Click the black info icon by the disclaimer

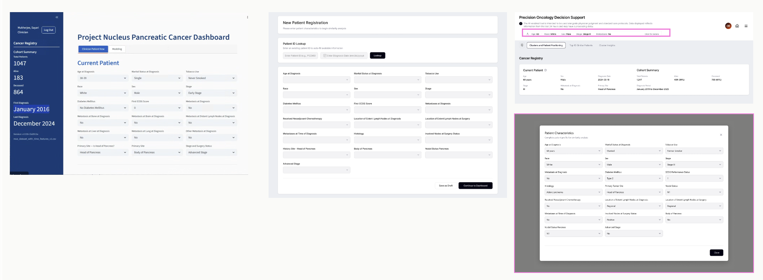(521, 24)
